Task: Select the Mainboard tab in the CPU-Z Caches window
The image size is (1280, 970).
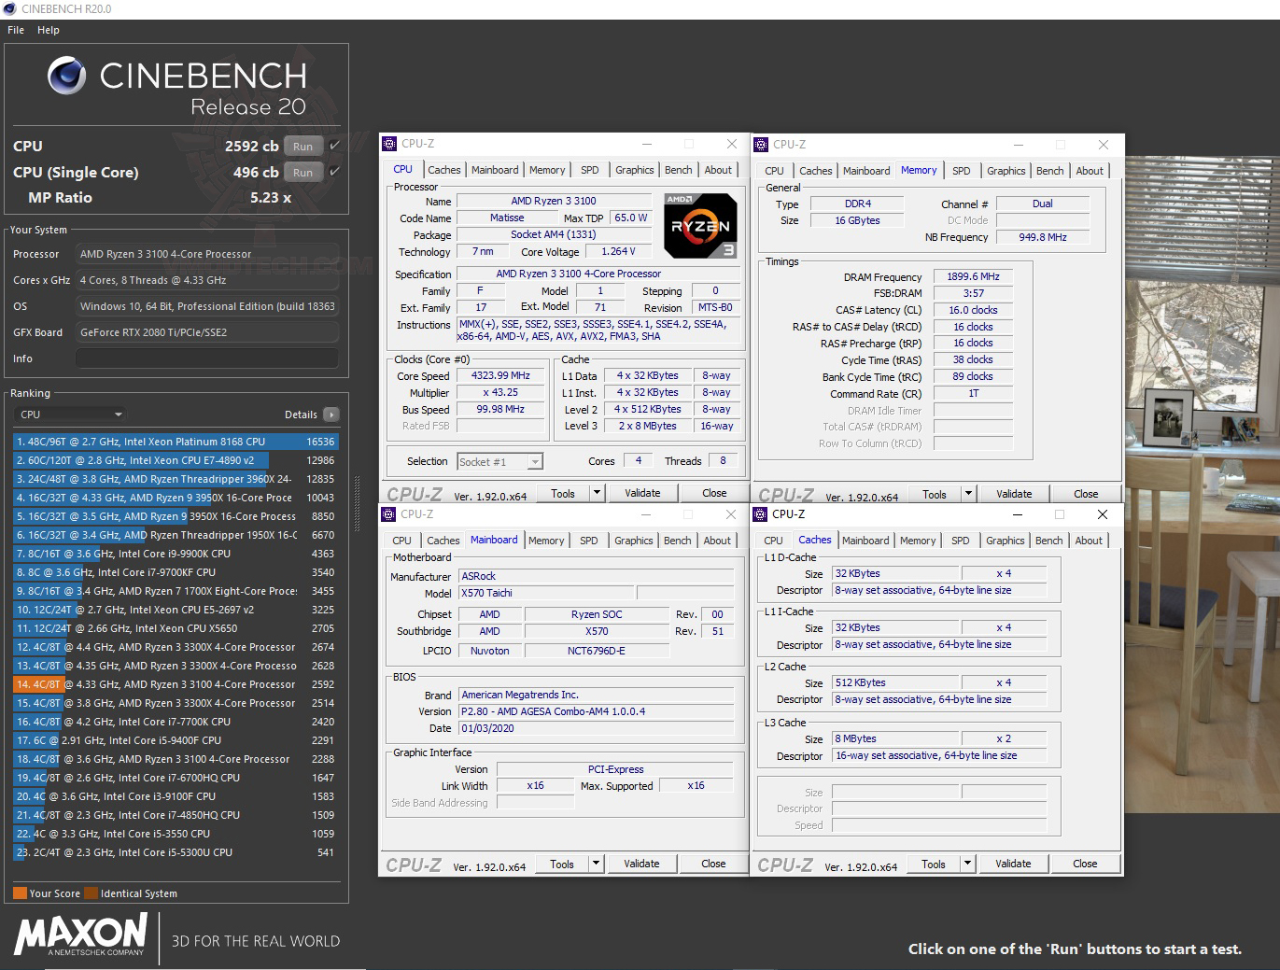Action: coord(865,541)
